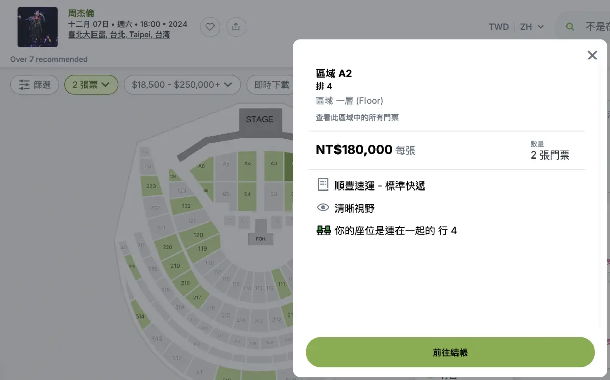Click the heart favorite icon

click(210, 27)
